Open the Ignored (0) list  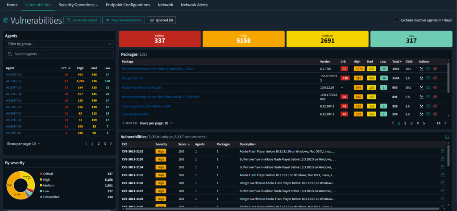tap(162, 20)
